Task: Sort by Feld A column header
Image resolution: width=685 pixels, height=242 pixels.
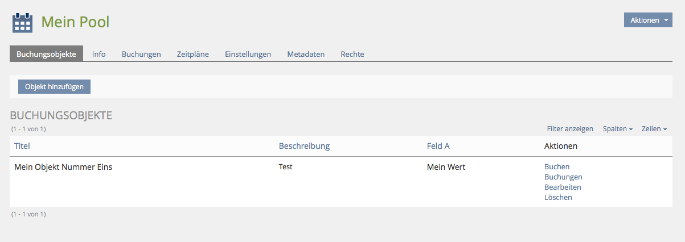Action: (x=438, y=146)
